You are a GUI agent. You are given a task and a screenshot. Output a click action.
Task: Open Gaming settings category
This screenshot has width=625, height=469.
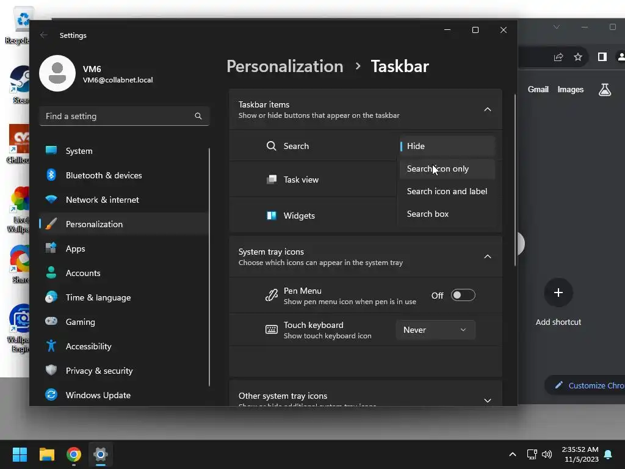click(123, 321)
